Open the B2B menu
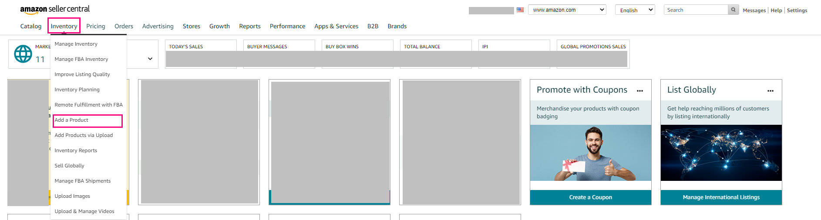 [x=373, y=26]
